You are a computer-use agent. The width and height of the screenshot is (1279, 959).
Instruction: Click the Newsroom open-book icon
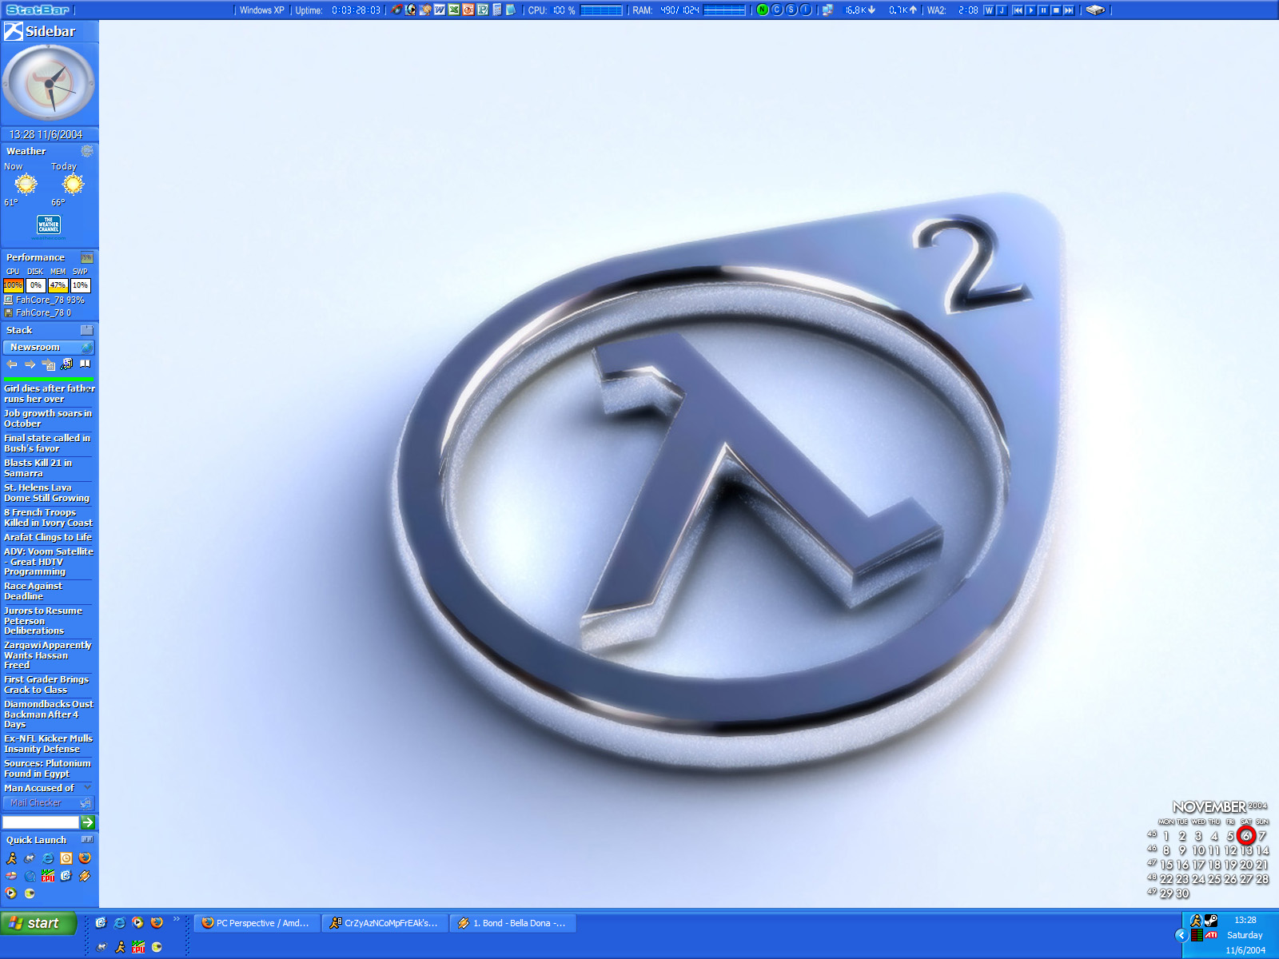point(85,364)
